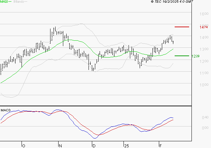This screenshot has width=211, height=148.
Task: Click the 1200 price axis label
Action: (x=204, y=61)
